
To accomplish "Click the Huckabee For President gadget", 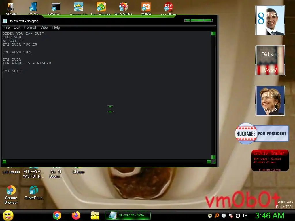I will tap(262, 134).
